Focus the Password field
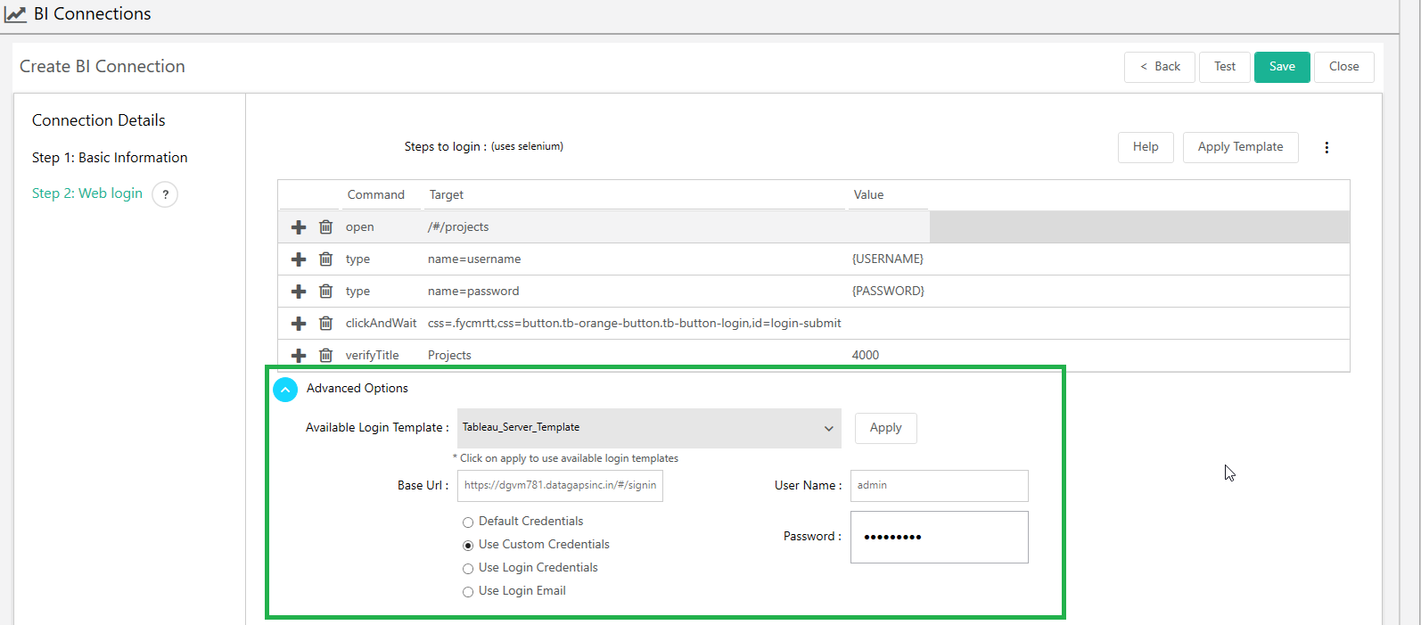 pos(939,537)
